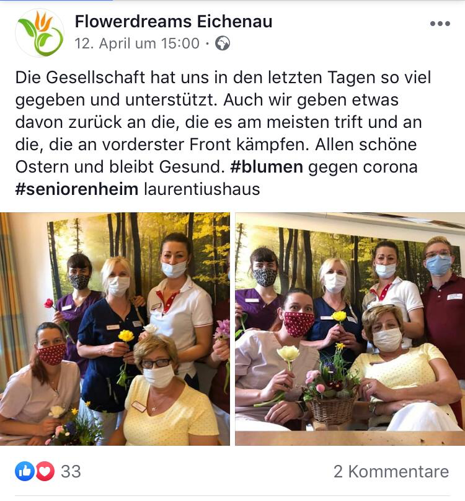Open the left group photo

tap(115, 329)
